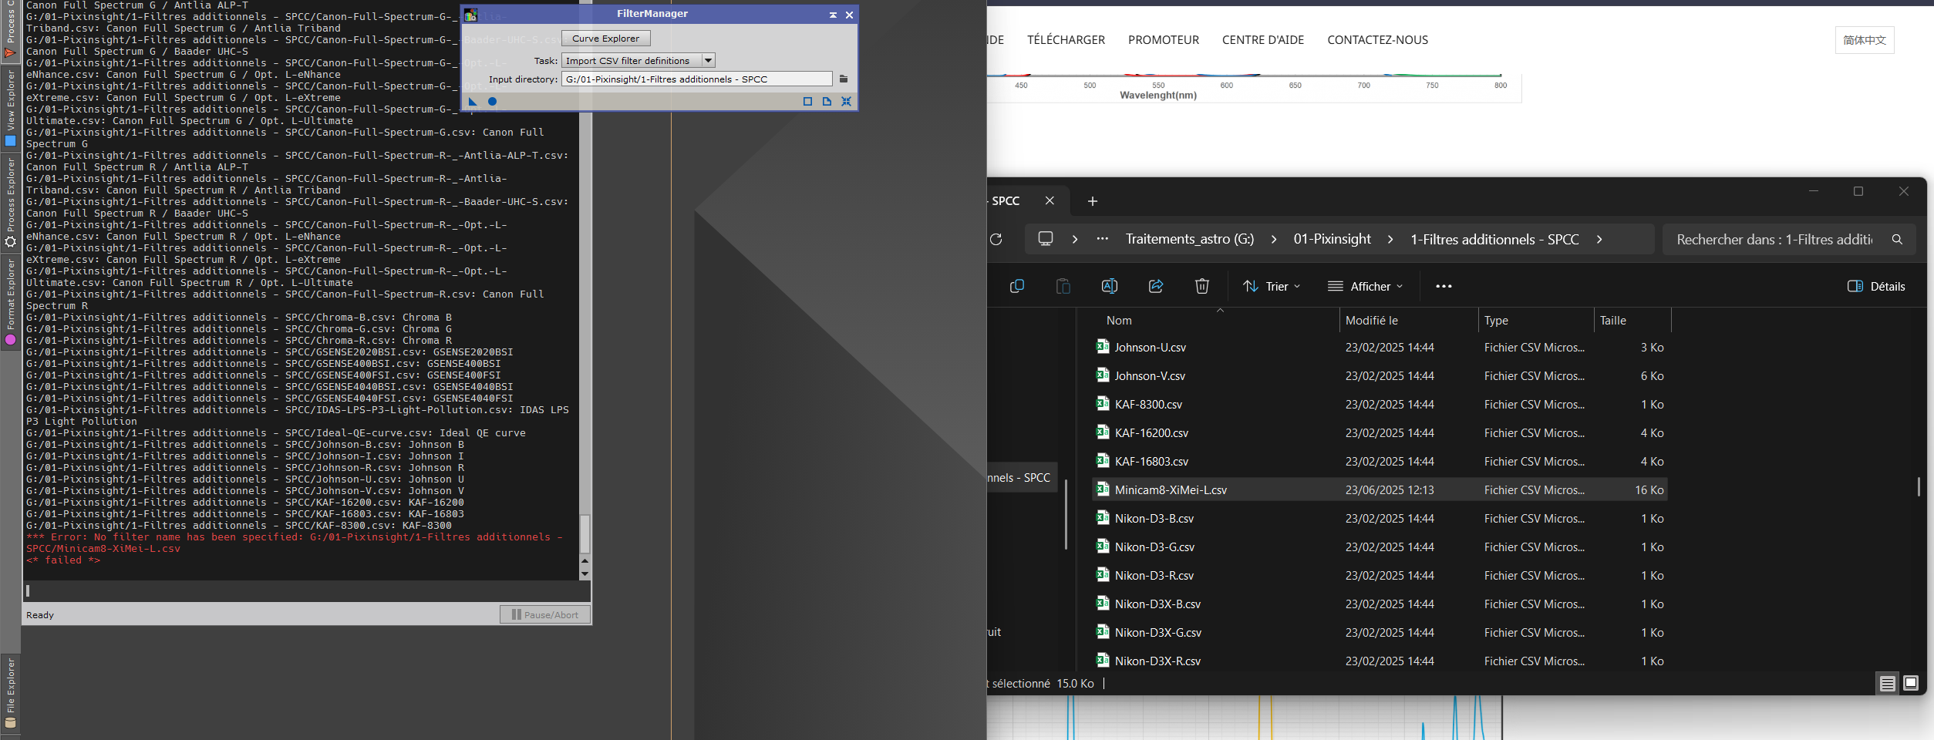Click the blue square icon in FilterManager
The width and height of the screenshot is (1934, 740).
[807, 101]
